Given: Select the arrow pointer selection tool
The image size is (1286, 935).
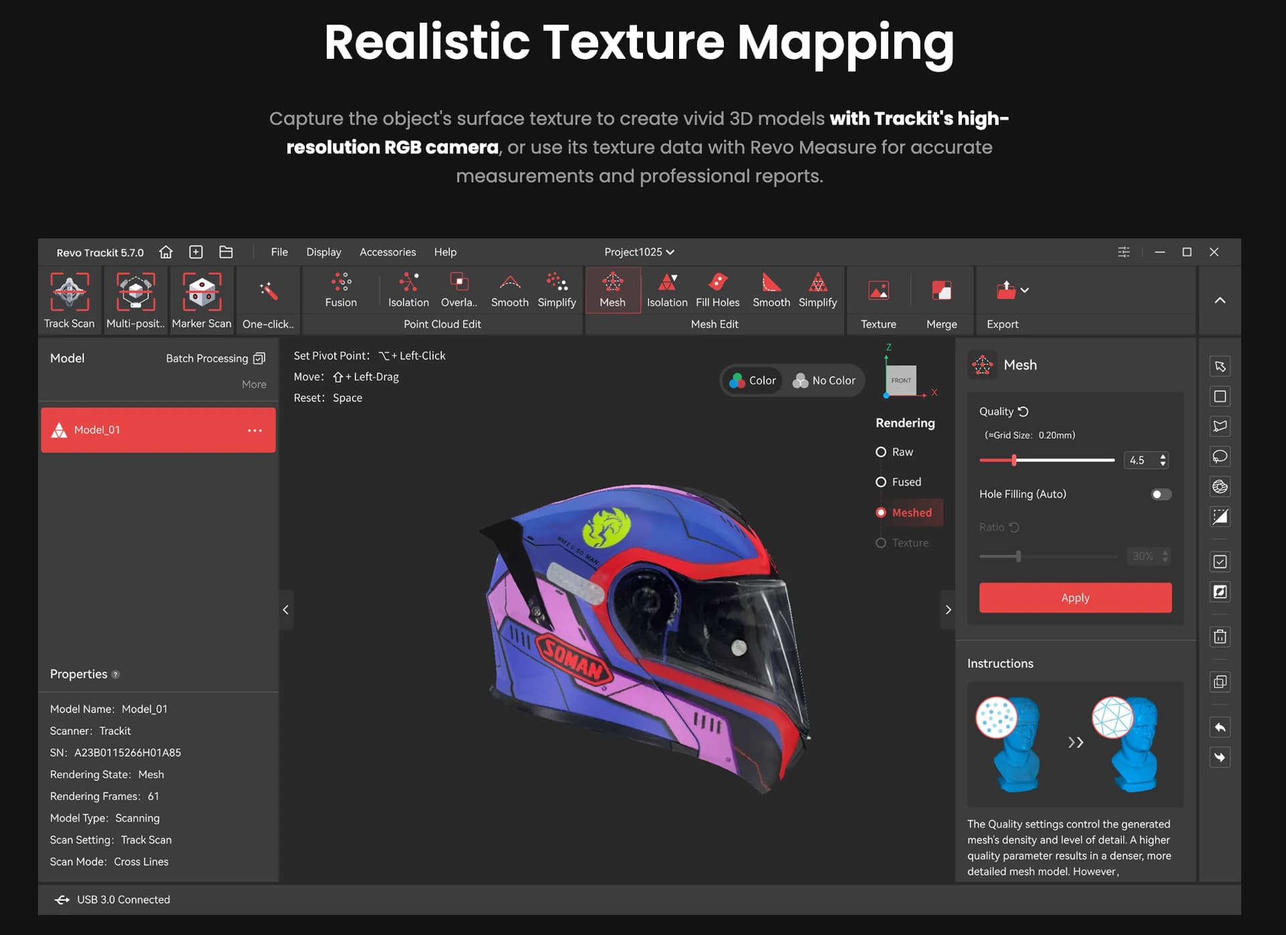Looking at the screenshot, I should (x=1220, y=366).
